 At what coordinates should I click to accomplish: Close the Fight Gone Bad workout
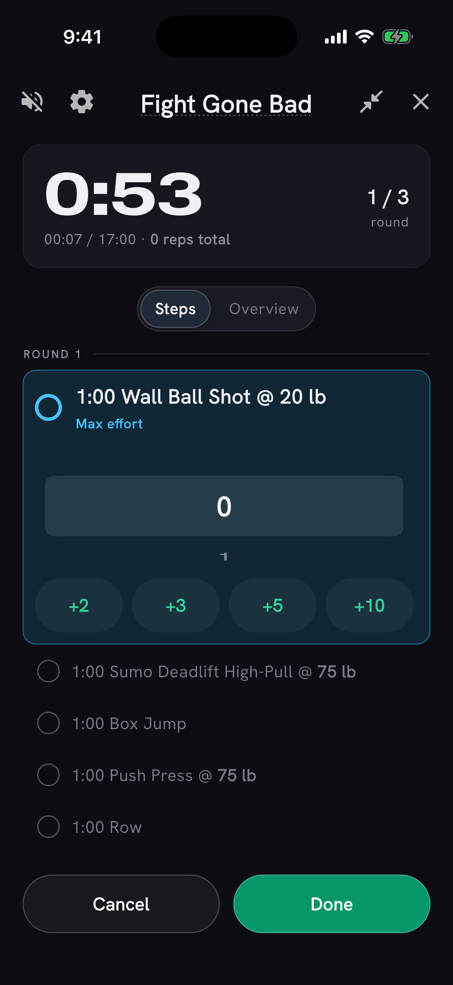420,102
